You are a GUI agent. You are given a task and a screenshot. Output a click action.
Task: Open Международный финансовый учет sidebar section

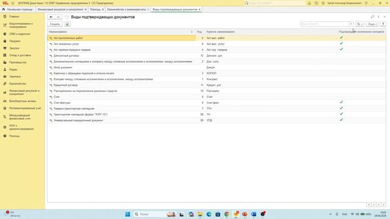tap(19, 117)
